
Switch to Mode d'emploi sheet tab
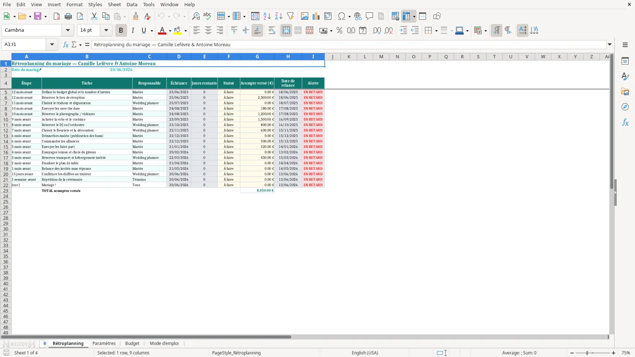coord(164,344)
